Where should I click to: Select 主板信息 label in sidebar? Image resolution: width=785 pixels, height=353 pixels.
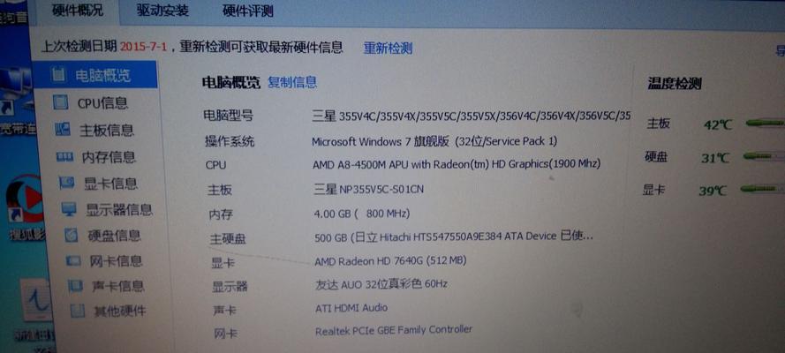pos(107,131)
